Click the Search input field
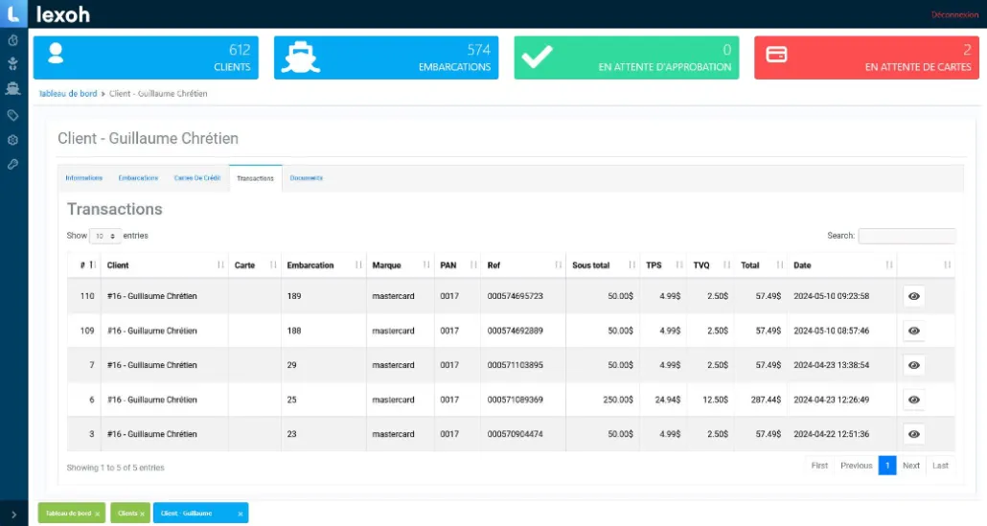This screenshot has width=987, height=526. pyautogui.click(x=906, y=236)
